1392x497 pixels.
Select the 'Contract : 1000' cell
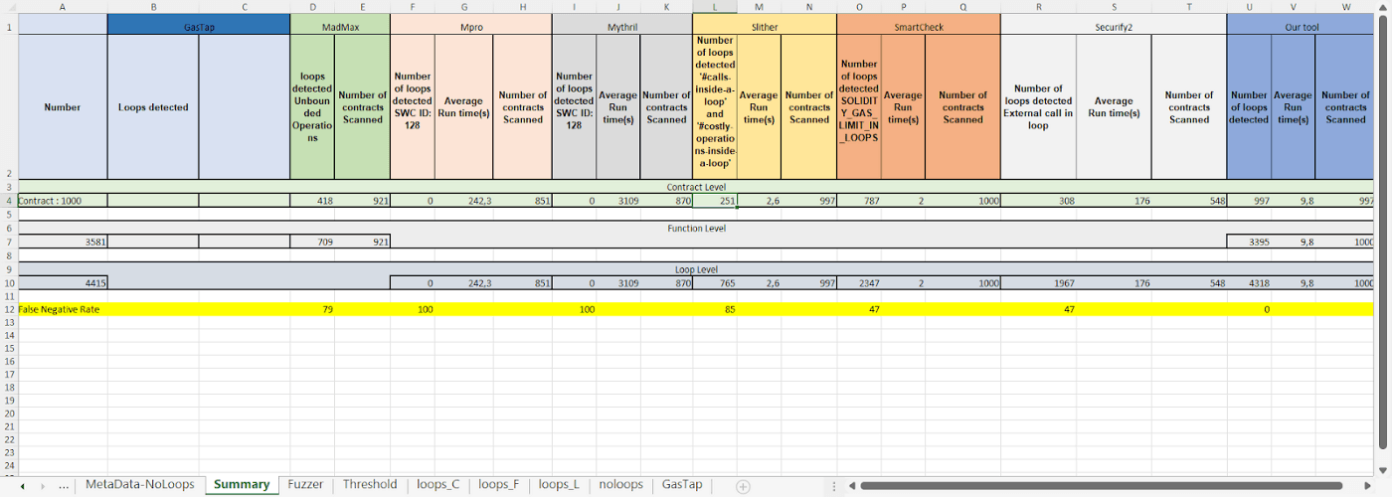point(63,200)
